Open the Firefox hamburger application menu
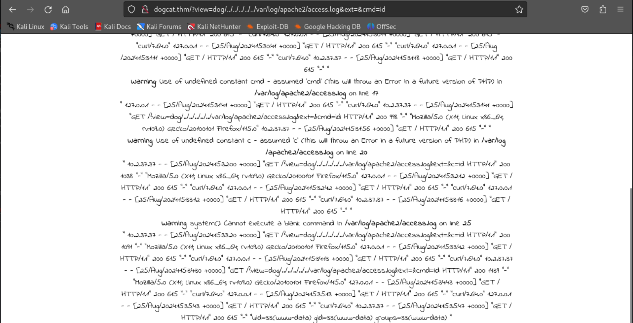The width and height of the screenshot is (633, 323). 620,9
